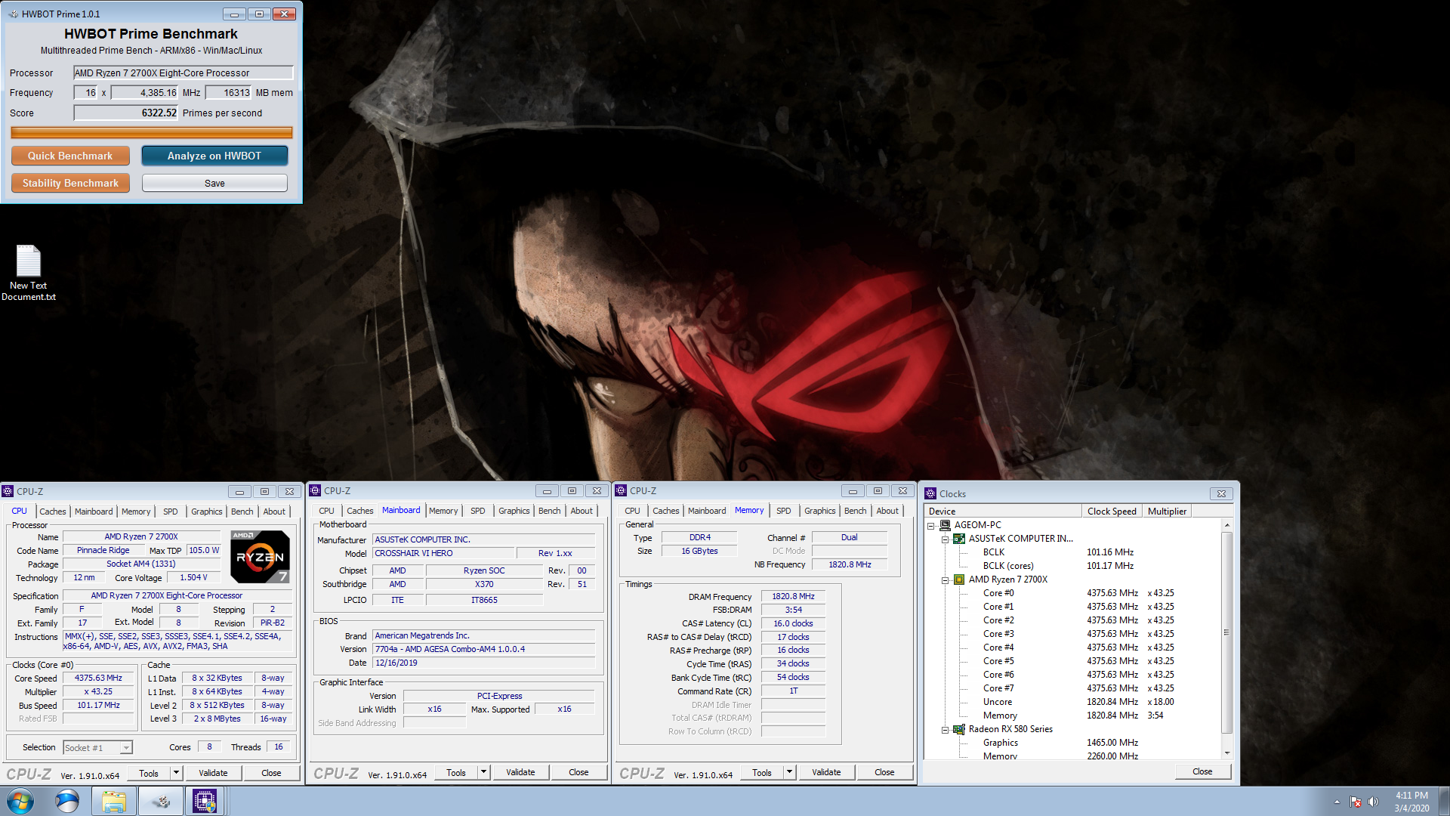Open Tools dropdown arrow in CPU tab window

pos(176,773)
